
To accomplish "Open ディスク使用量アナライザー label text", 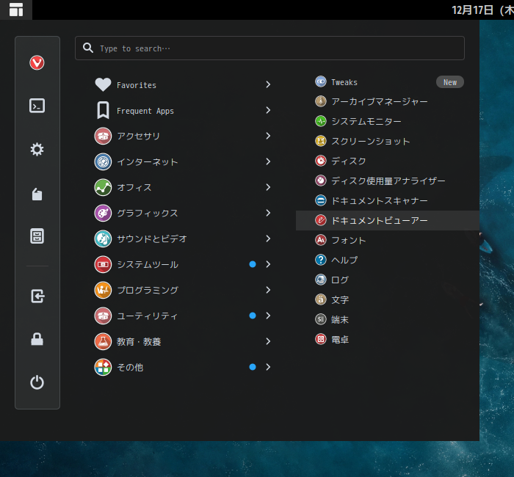I will 388,181.
